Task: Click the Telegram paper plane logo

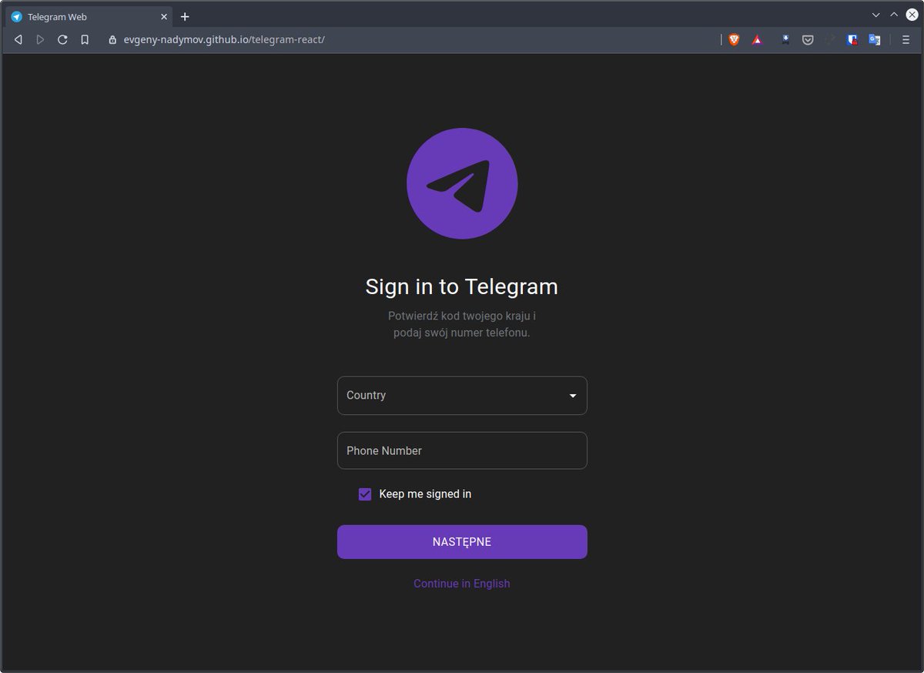Action: 462,183
